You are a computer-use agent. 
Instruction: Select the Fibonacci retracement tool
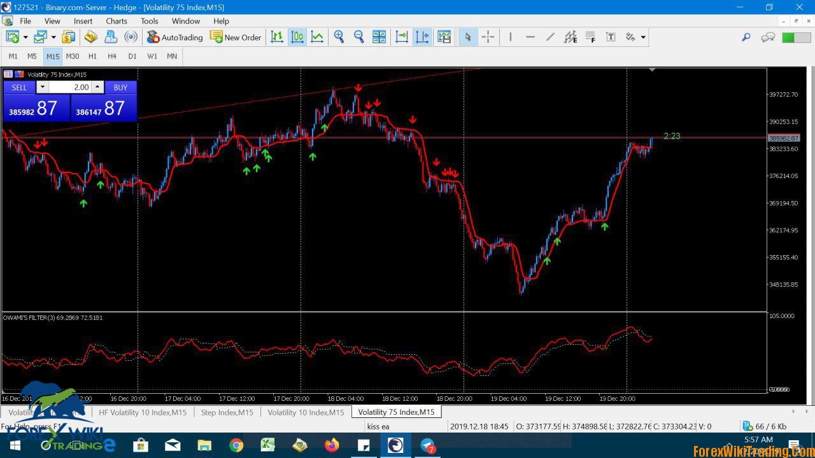(590, 37)
